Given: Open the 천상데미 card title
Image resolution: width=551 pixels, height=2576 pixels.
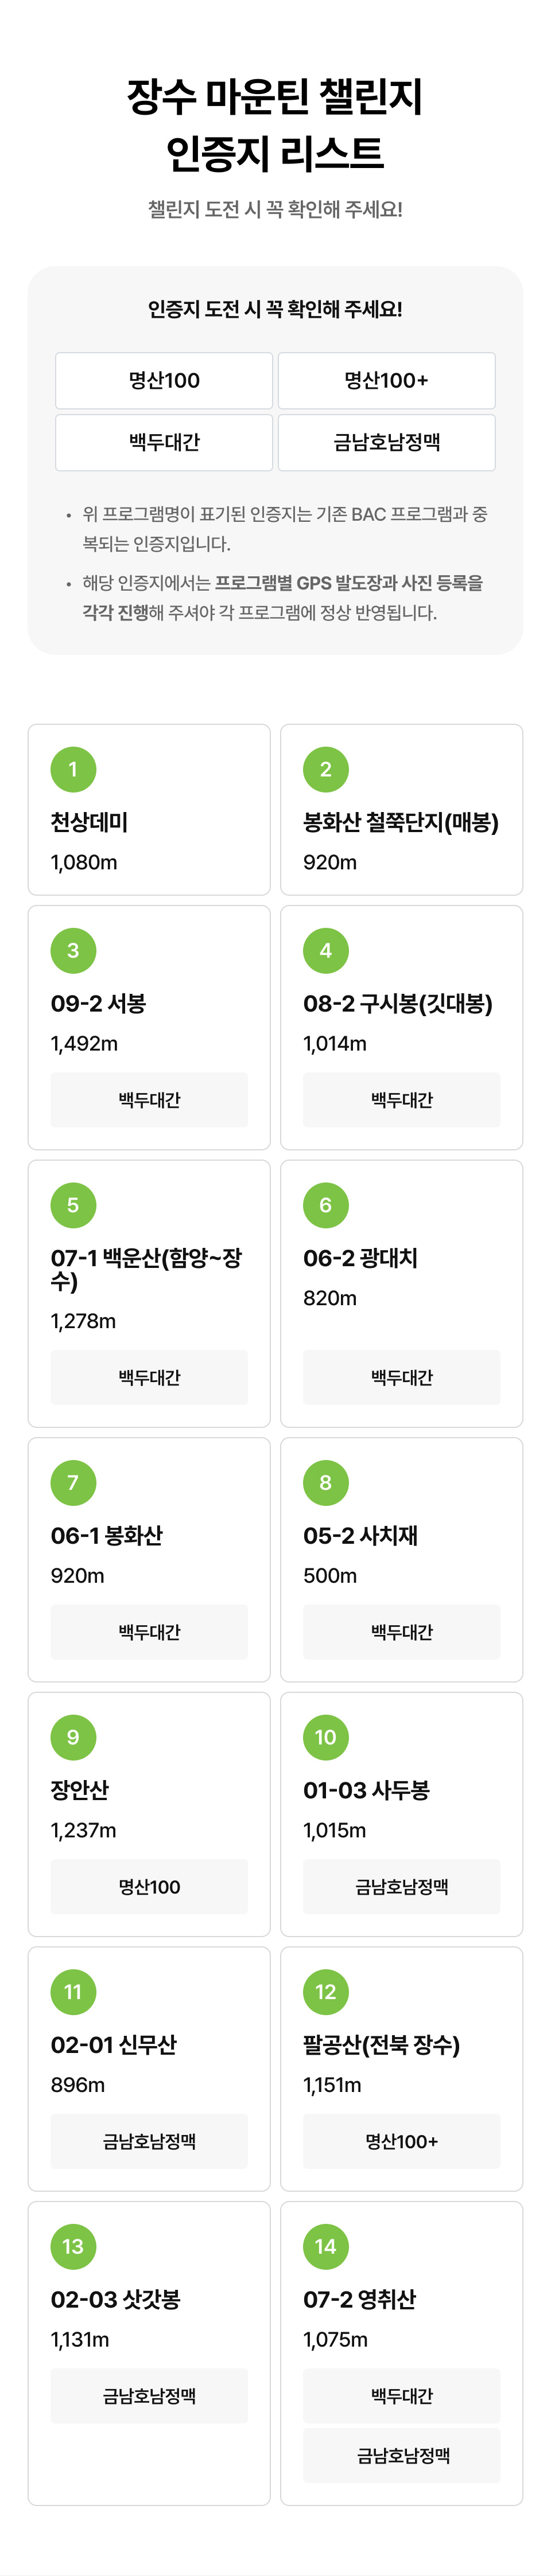Looking at the screenshot, I should click(x=89, y=822).
